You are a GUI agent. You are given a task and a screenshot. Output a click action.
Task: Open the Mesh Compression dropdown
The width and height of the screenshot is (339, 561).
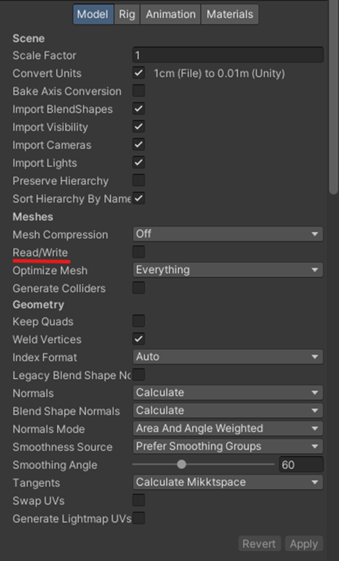[x=227, y=234]
